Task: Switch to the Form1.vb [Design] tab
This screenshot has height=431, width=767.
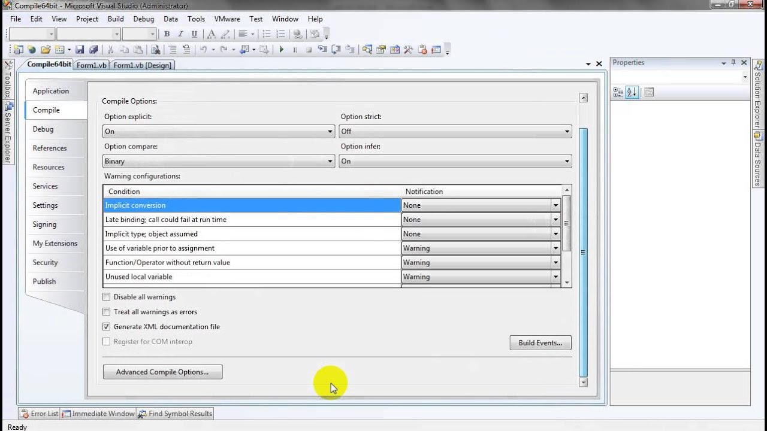Action: point(142,65)
